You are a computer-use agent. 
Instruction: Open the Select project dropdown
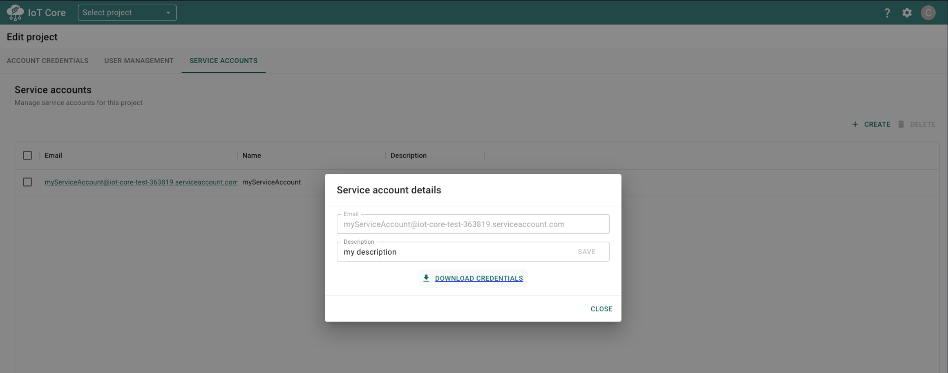[123, 13]
